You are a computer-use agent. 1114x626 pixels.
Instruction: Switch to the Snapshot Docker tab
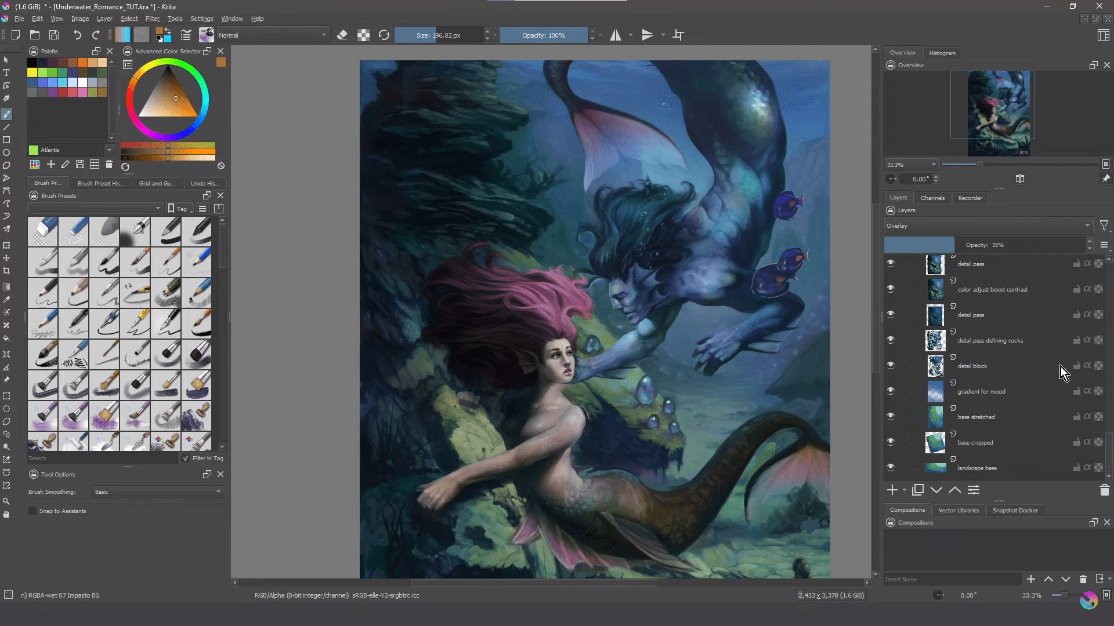coord(1015,510)
